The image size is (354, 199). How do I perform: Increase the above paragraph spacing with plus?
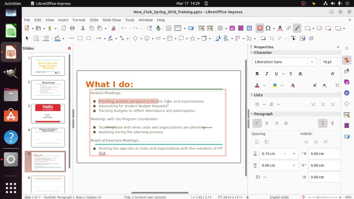294,154
